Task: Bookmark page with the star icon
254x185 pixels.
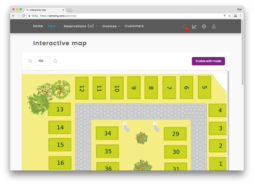Action: coord(230,16)
